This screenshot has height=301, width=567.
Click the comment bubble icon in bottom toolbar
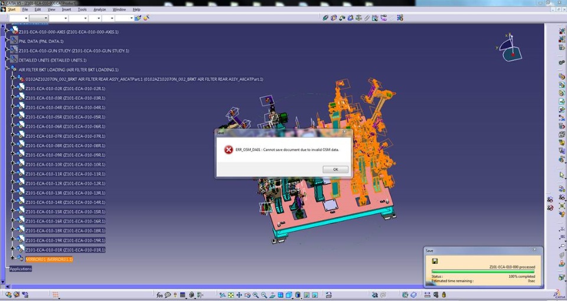tap(168, 295)
